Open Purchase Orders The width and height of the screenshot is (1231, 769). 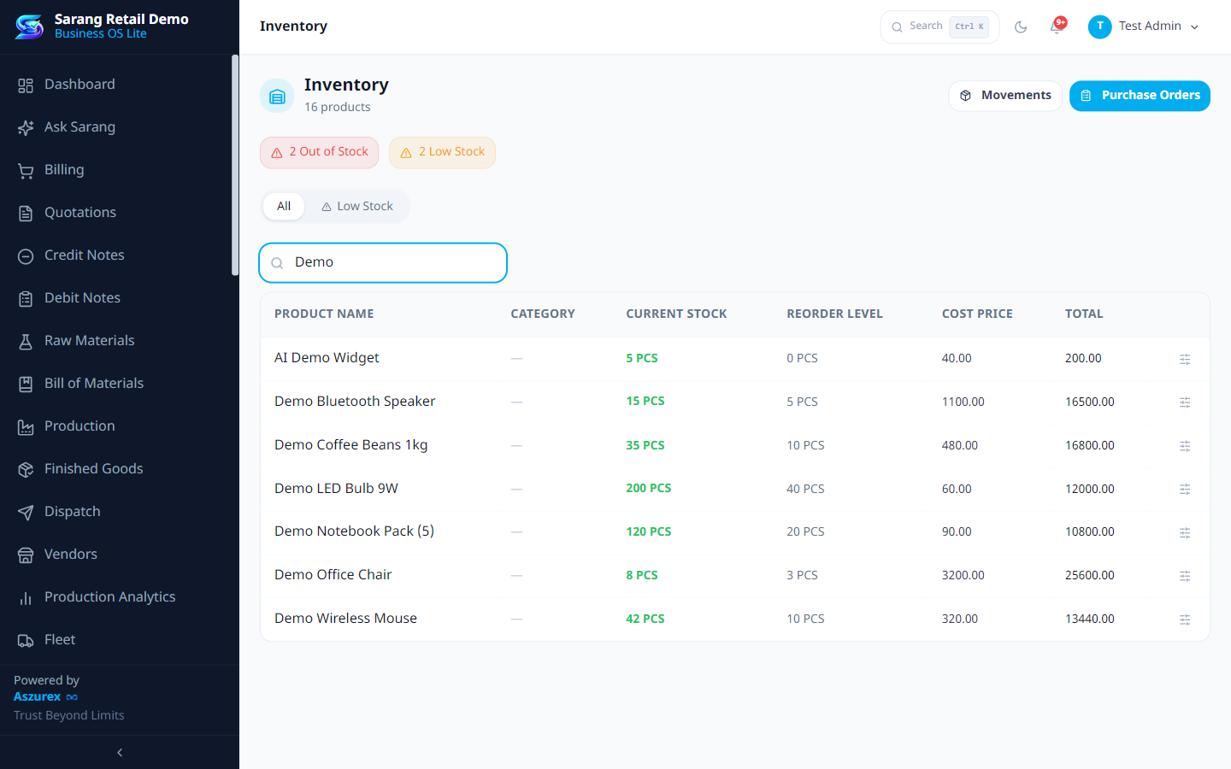coord(1140,96)
